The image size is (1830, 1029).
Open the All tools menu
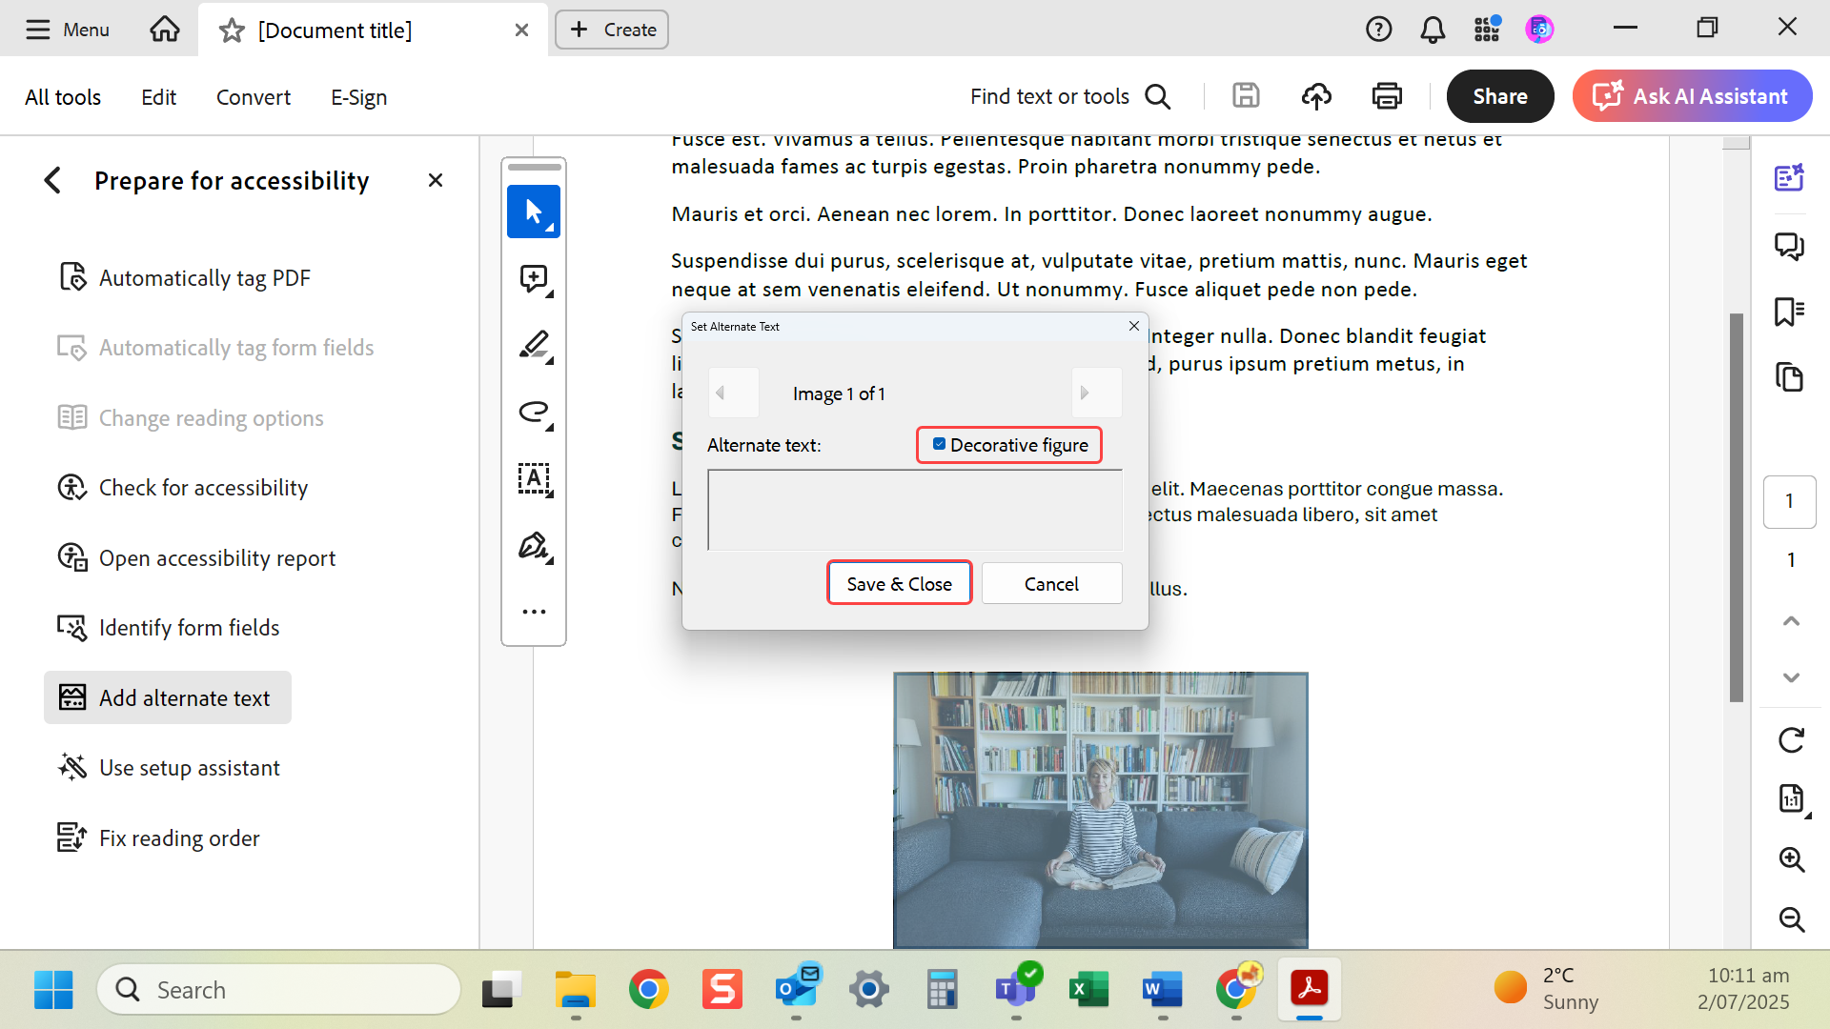pyautogui.click(x=63, y=97)
